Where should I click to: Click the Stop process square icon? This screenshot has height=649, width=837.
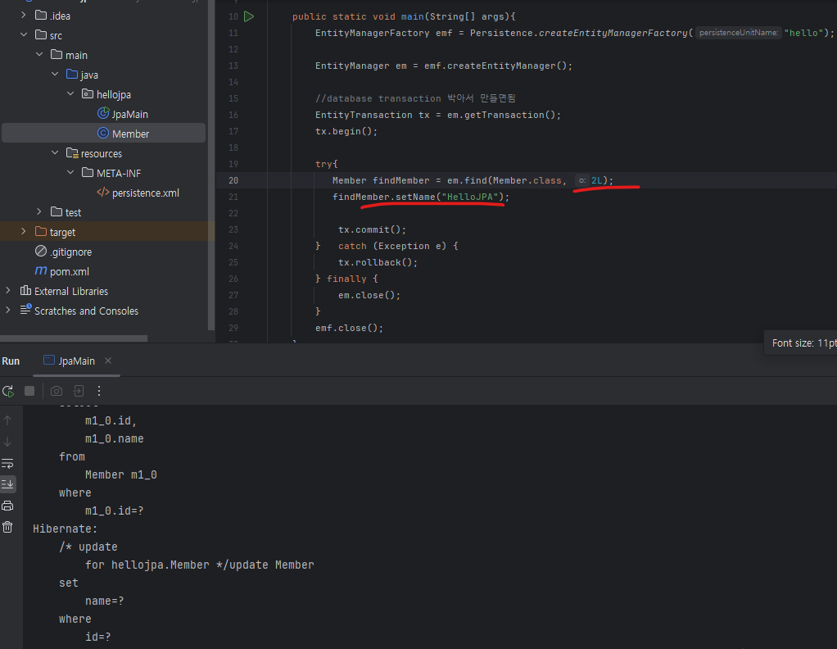coord(29,392)
